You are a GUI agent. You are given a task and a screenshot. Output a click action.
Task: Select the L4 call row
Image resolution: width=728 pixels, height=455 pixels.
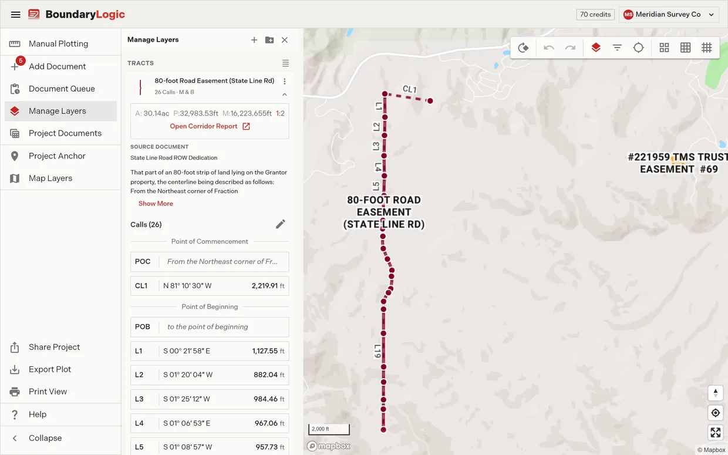click(210, 423)
